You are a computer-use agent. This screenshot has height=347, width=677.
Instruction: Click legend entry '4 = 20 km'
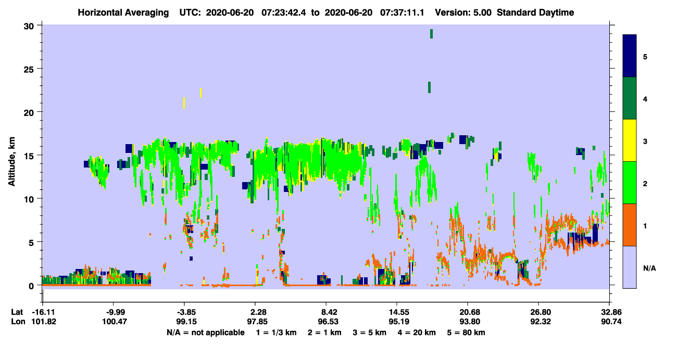(418, 332)
